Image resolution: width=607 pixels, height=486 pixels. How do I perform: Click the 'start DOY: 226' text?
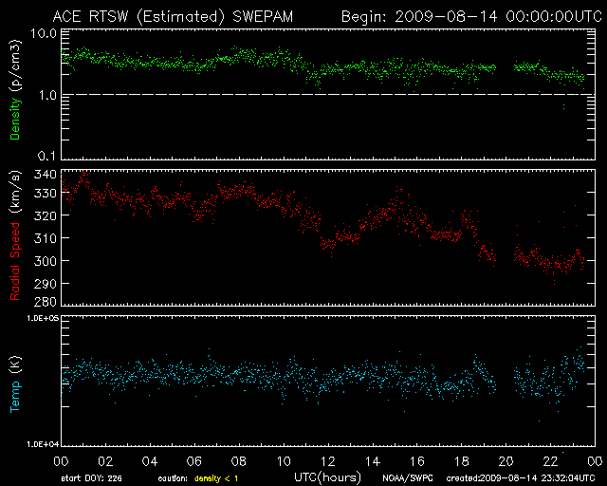click(x=91, y=478)
